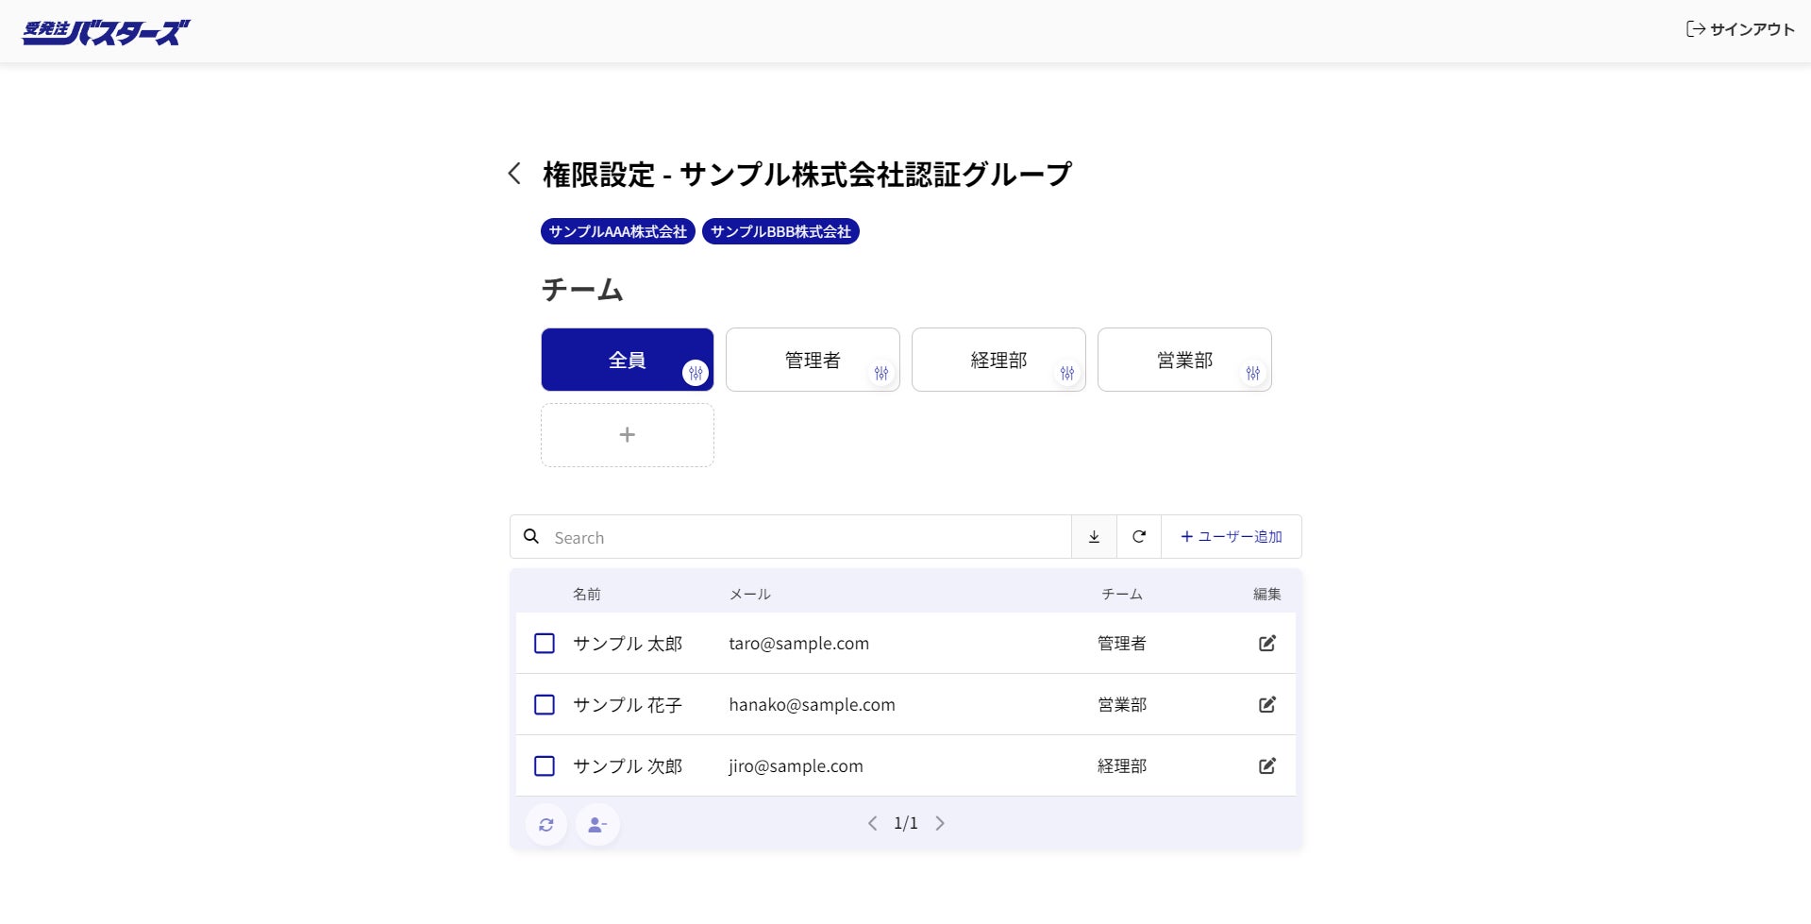Go back using the left chevron by title
Screen dimensions: 1811x924
click(x=514, y=174)
